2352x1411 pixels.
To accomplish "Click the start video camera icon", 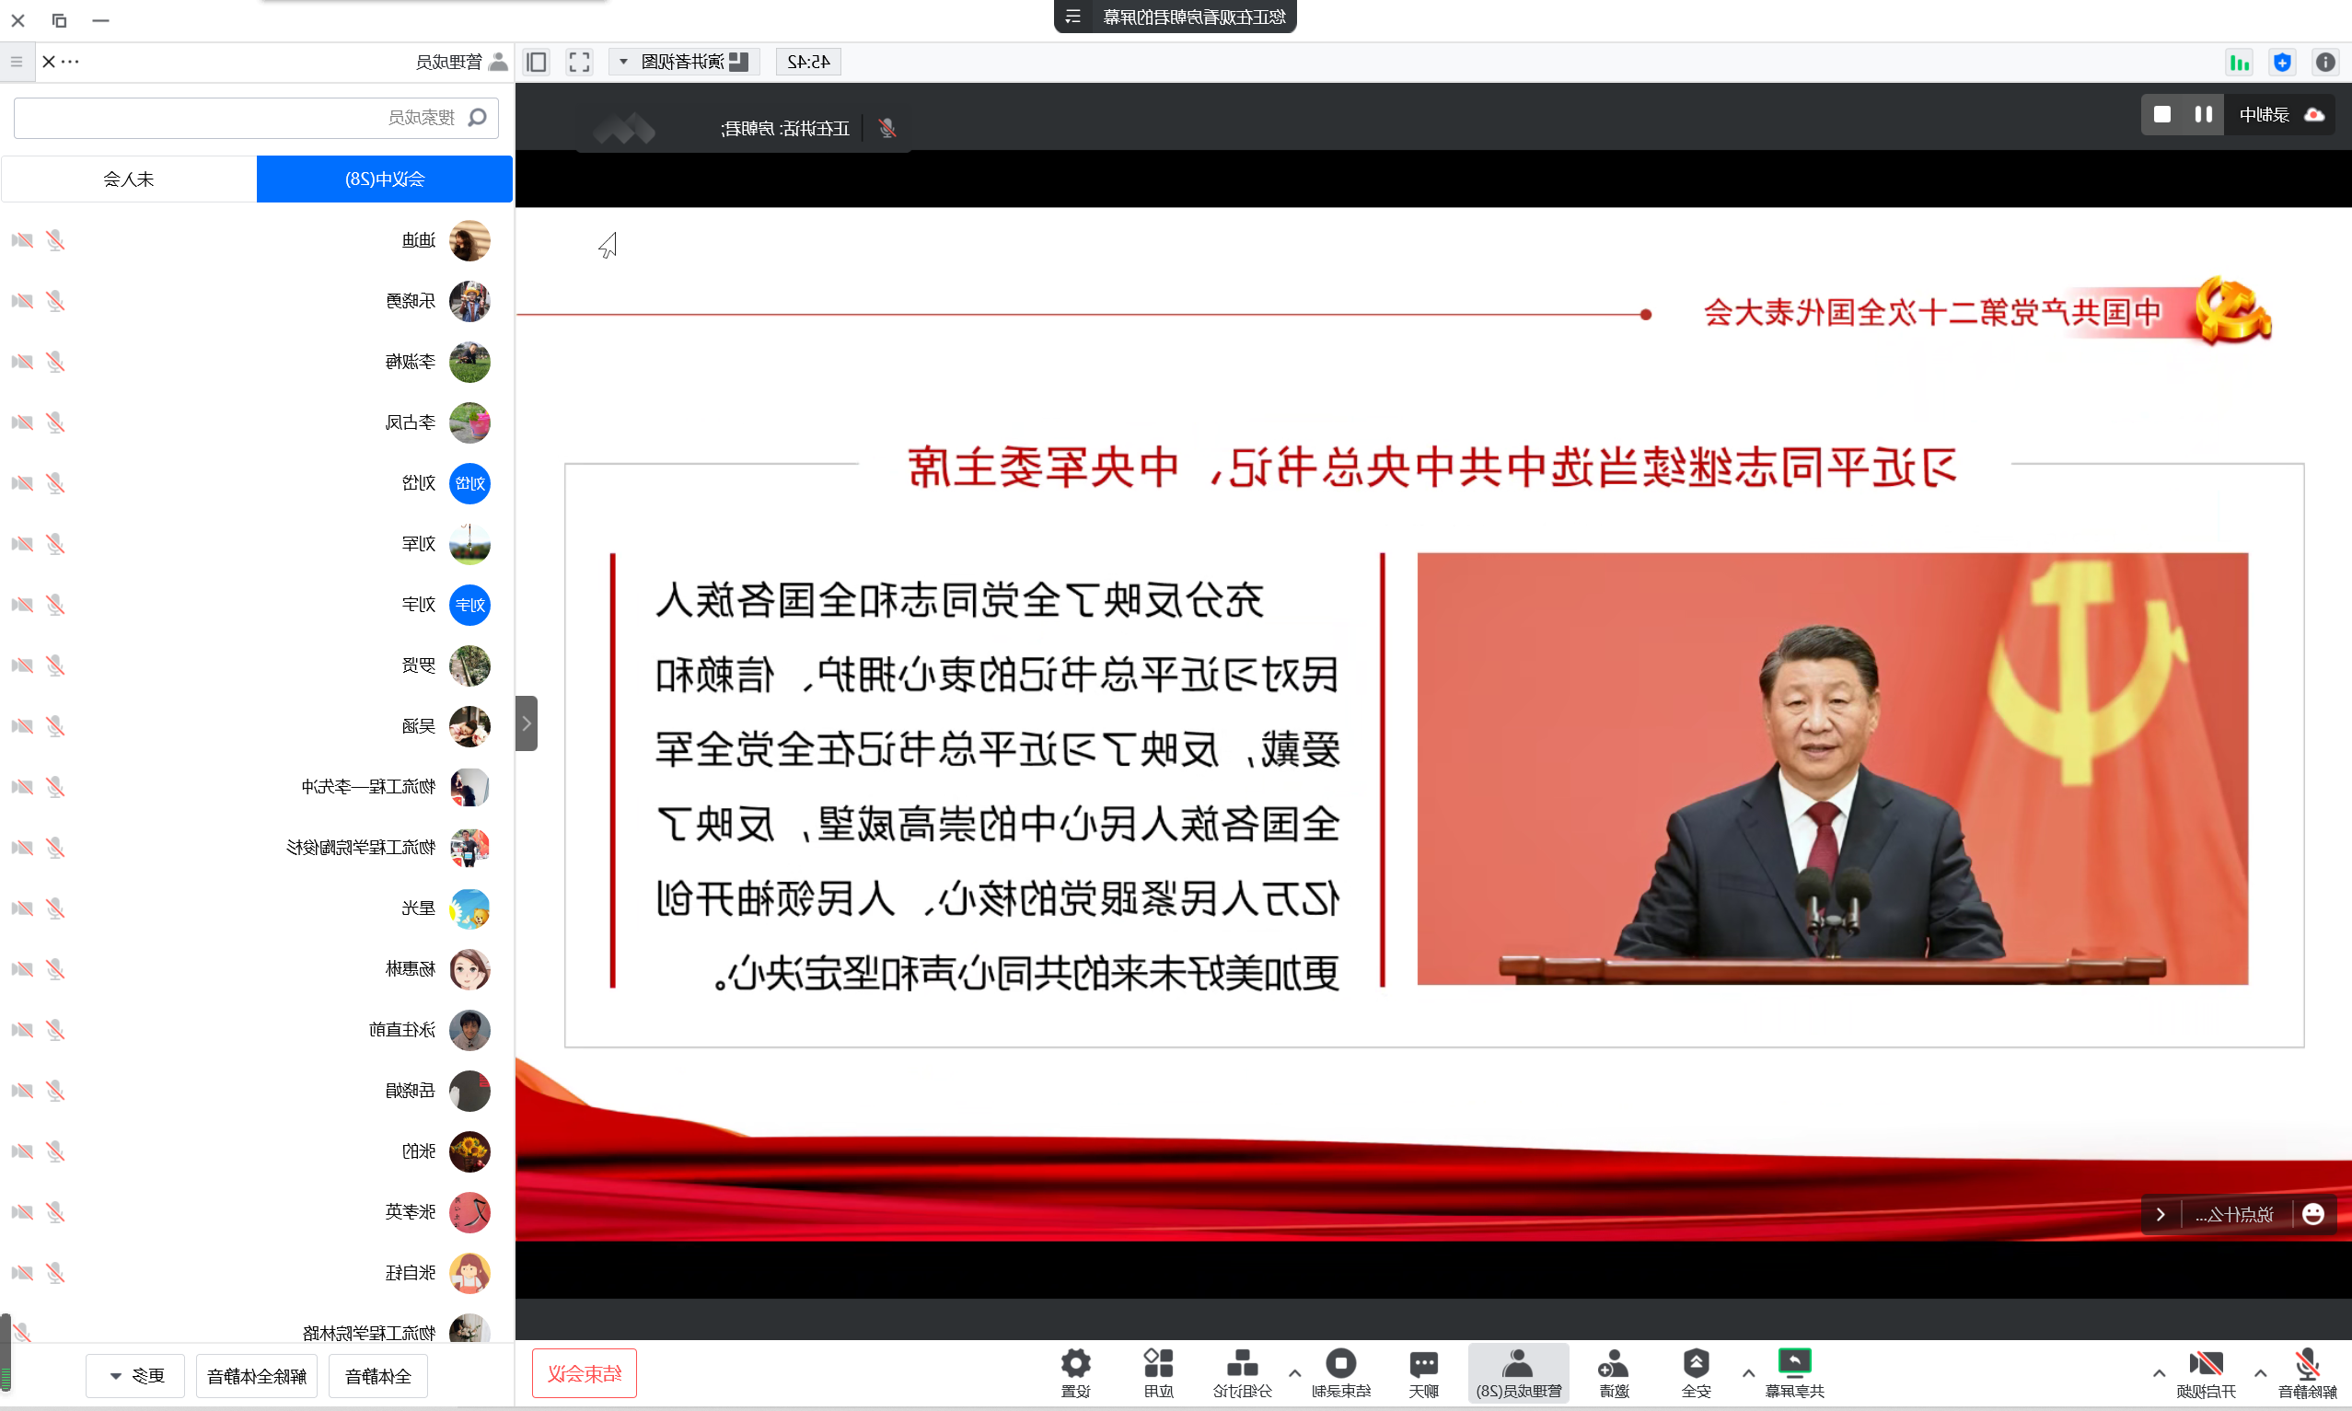I will click(2206, 1365).
